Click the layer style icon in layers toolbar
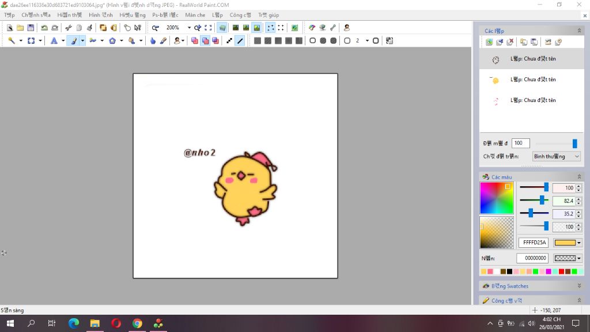590x332 pixels. (558, 42)
